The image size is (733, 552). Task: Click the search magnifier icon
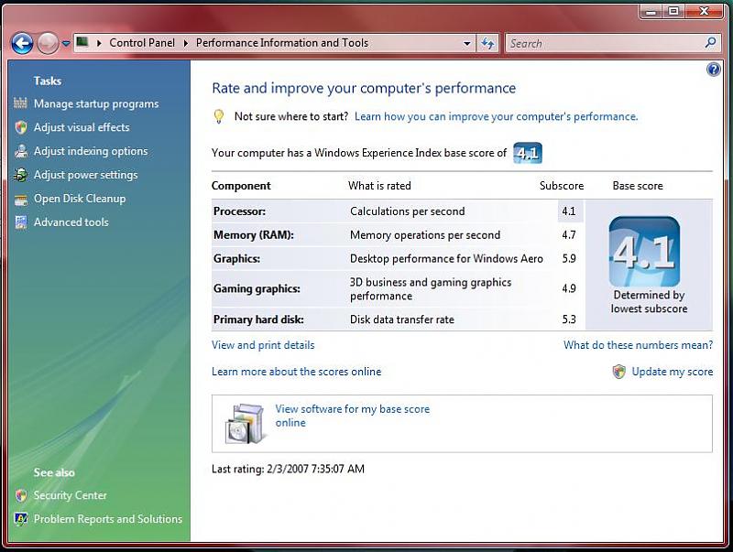click(711, 43)
